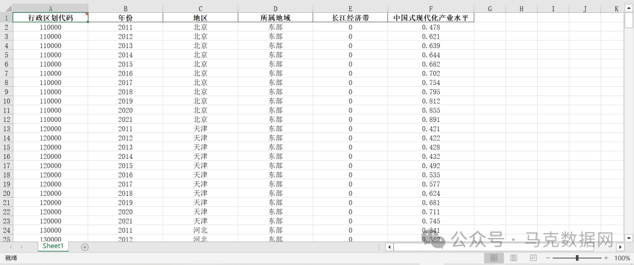The width and height of the screenshot is (634, 265).
Task: Click the select-all corner of the grid
Action: pyautogui.click(x=6, y=8)
